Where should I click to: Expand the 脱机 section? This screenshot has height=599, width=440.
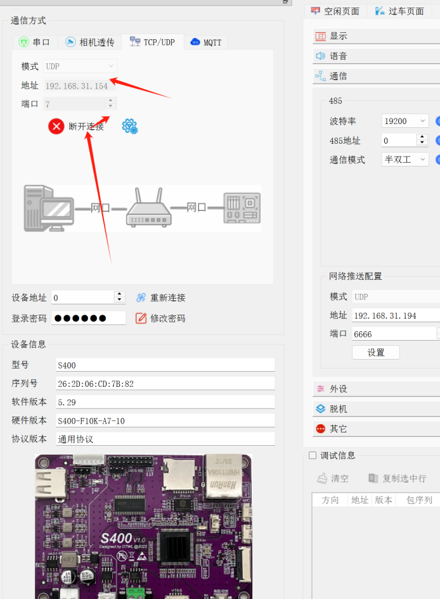coord(377,409)
